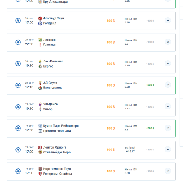The height and width of the screenshot is (182, 183).
Task: Click the soccer ball icon beside Леганес – Гранада
Action: [x=18, y=42]
